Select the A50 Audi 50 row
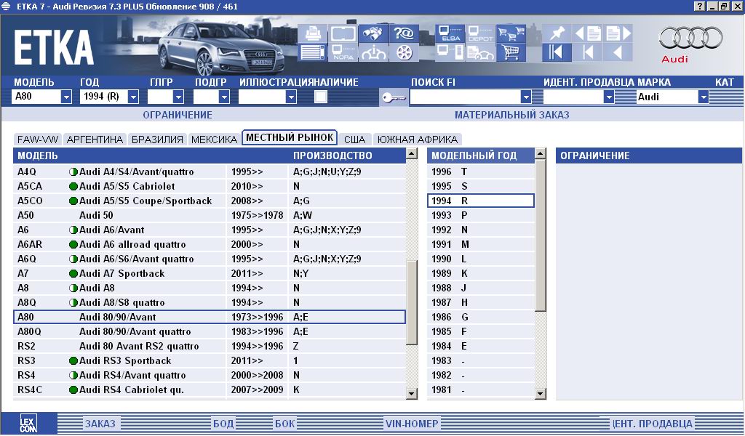Screen dimensions: 745x436 coord(210,215)
